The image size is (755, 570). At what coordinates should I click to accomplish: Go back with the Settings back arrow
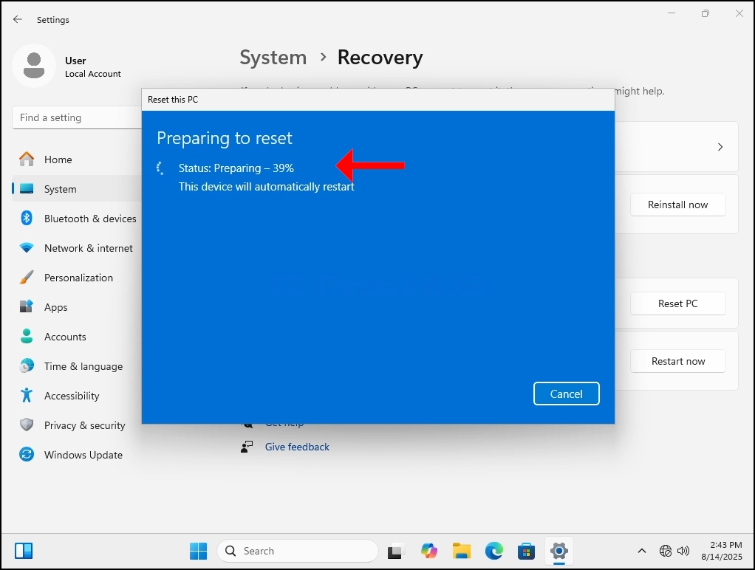tap(18, 19)
